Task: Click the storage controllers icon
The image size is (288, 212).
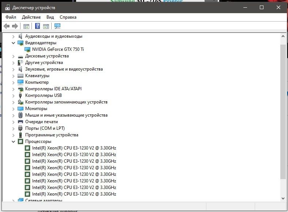Action: point(20,102)
